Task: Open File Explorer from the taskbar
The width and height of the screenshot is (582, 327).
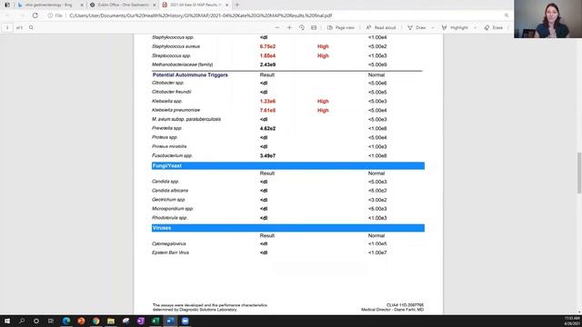Action: [111, 321]
